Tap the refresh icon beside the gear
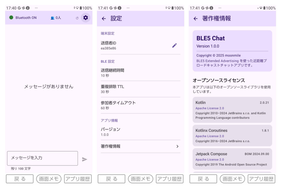The height and width of the screenshot is (189, 284). 77,18
